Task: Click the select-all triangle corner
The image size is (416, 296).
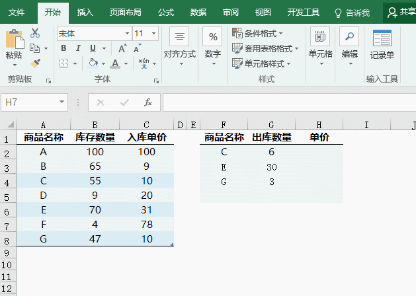Action: 10,125
